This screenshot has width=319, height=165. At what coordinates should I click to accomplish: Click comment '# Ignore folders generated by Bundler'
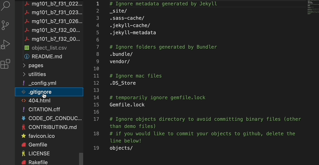point(164,47)
